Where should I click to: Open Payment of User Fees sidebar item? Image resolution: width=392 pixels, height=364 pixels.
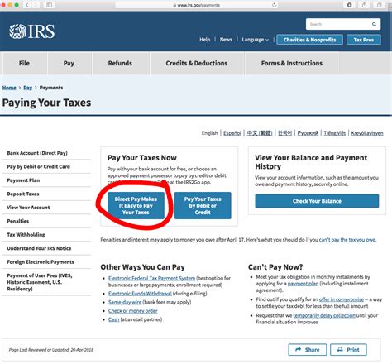click(x=46, y=282)
